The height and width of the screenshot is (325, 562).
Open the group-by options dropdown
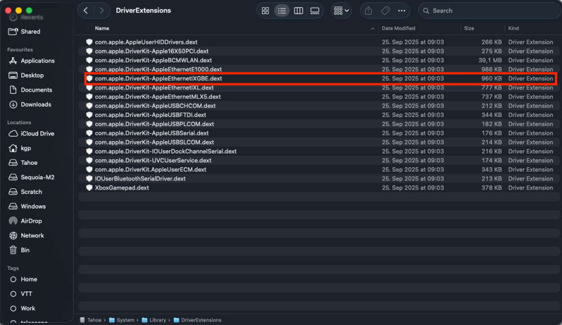pyautogui.click(x=341, y=11)
